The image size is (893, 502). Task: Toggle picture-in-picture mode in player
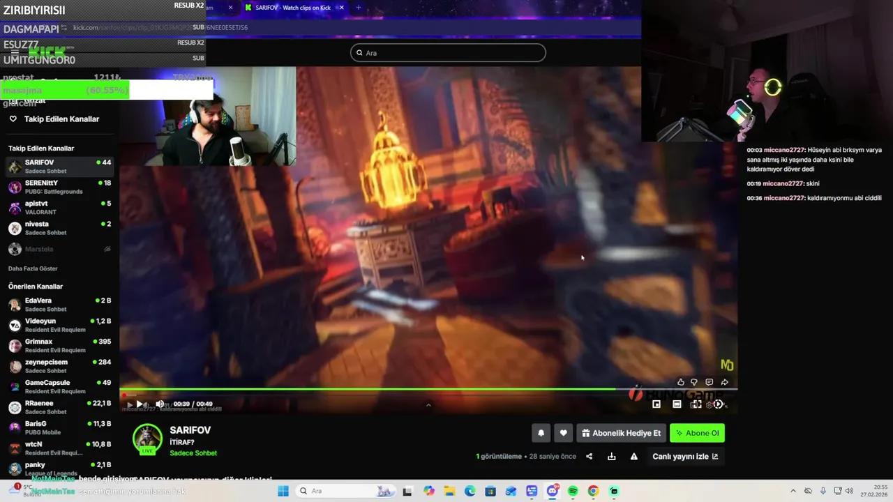coord(656,404)
